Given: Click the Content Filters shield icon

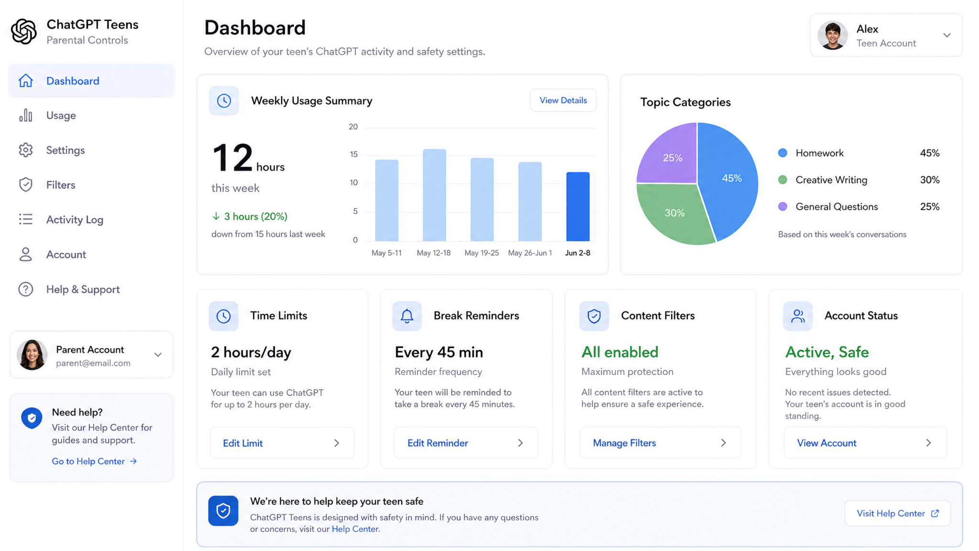Looking at the screenshot, I should point(594,316).
